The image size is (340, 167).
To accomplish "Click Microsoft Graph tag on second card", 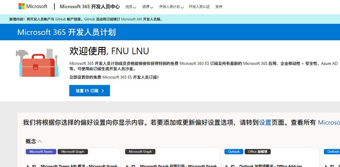I will 140,152.
